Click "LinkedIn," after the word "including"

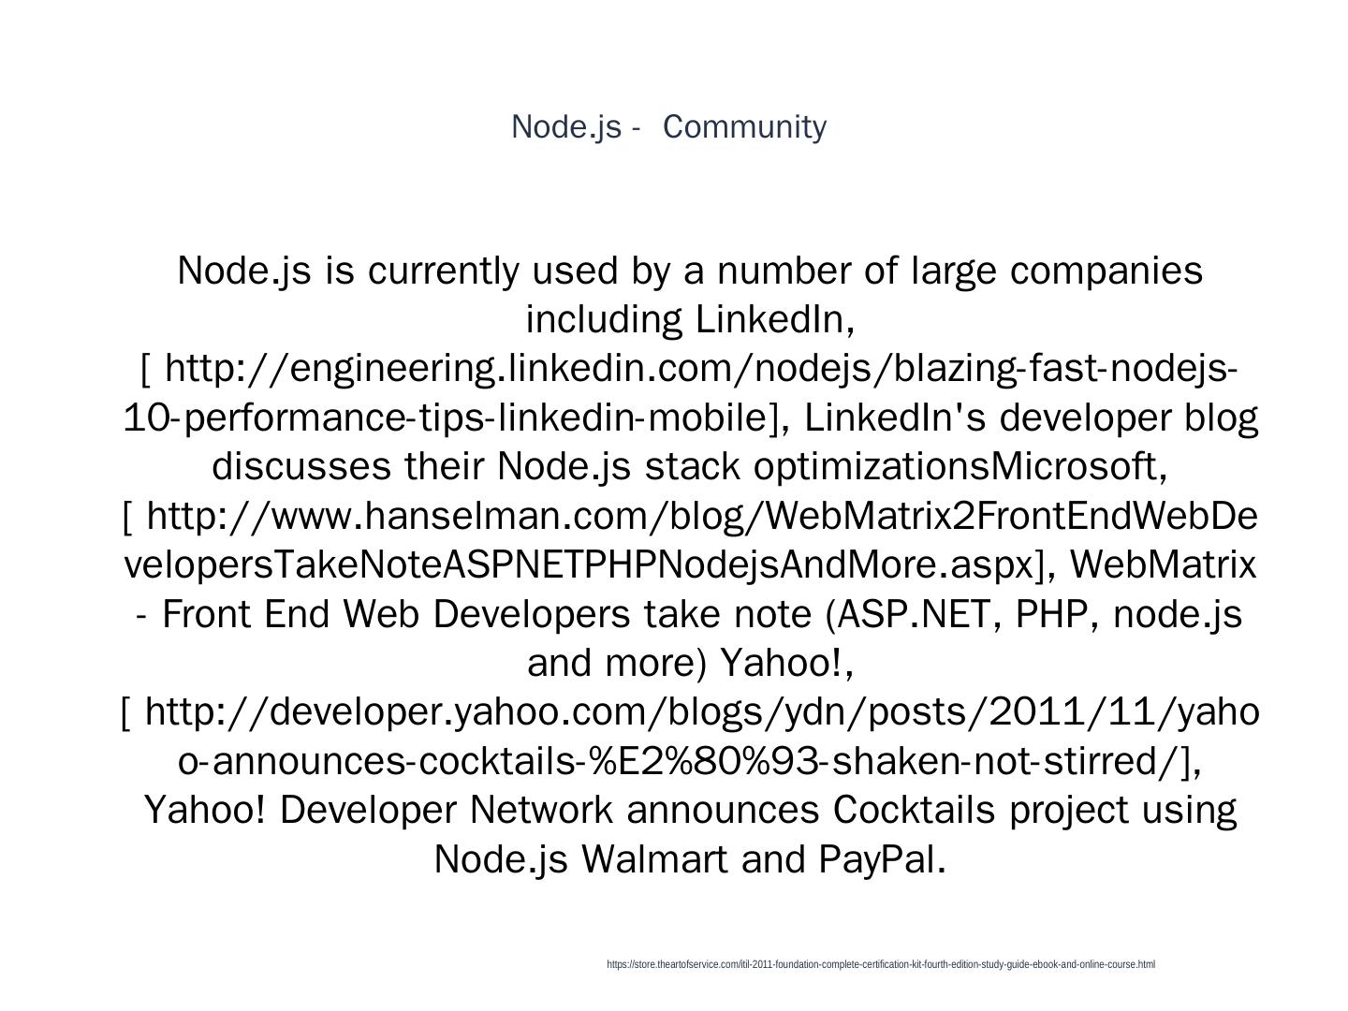coord(775,320)
